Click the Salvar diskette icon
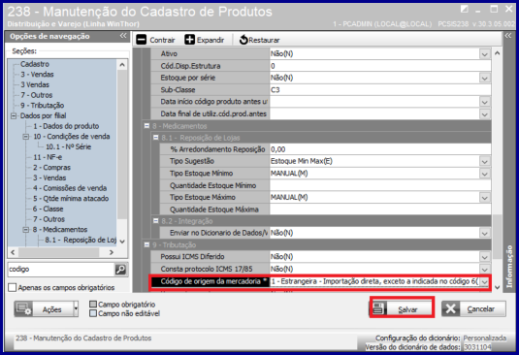The height and width of the screenshot is (355, 519). [378, 308]
